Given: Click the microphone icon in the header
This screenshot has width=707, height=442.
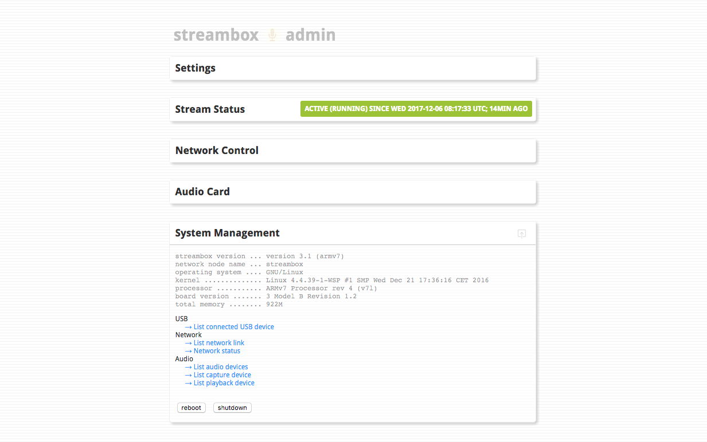Looking at the screenshot, I should click(272, 35).
